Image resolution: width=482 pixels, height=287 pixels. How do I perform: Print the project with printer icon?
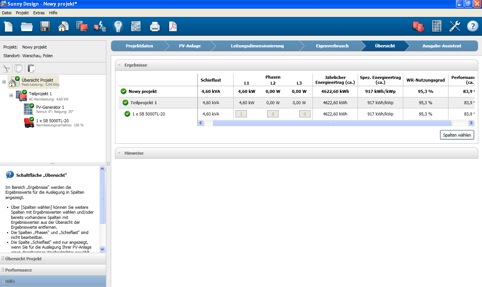pyautogui.click(x=155, y=27)
